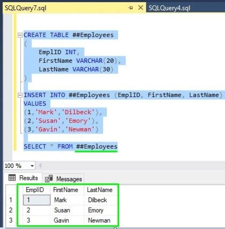Open the Results tab
The width and height of the screenshot is (225, 229).
(x=23, y=178)
